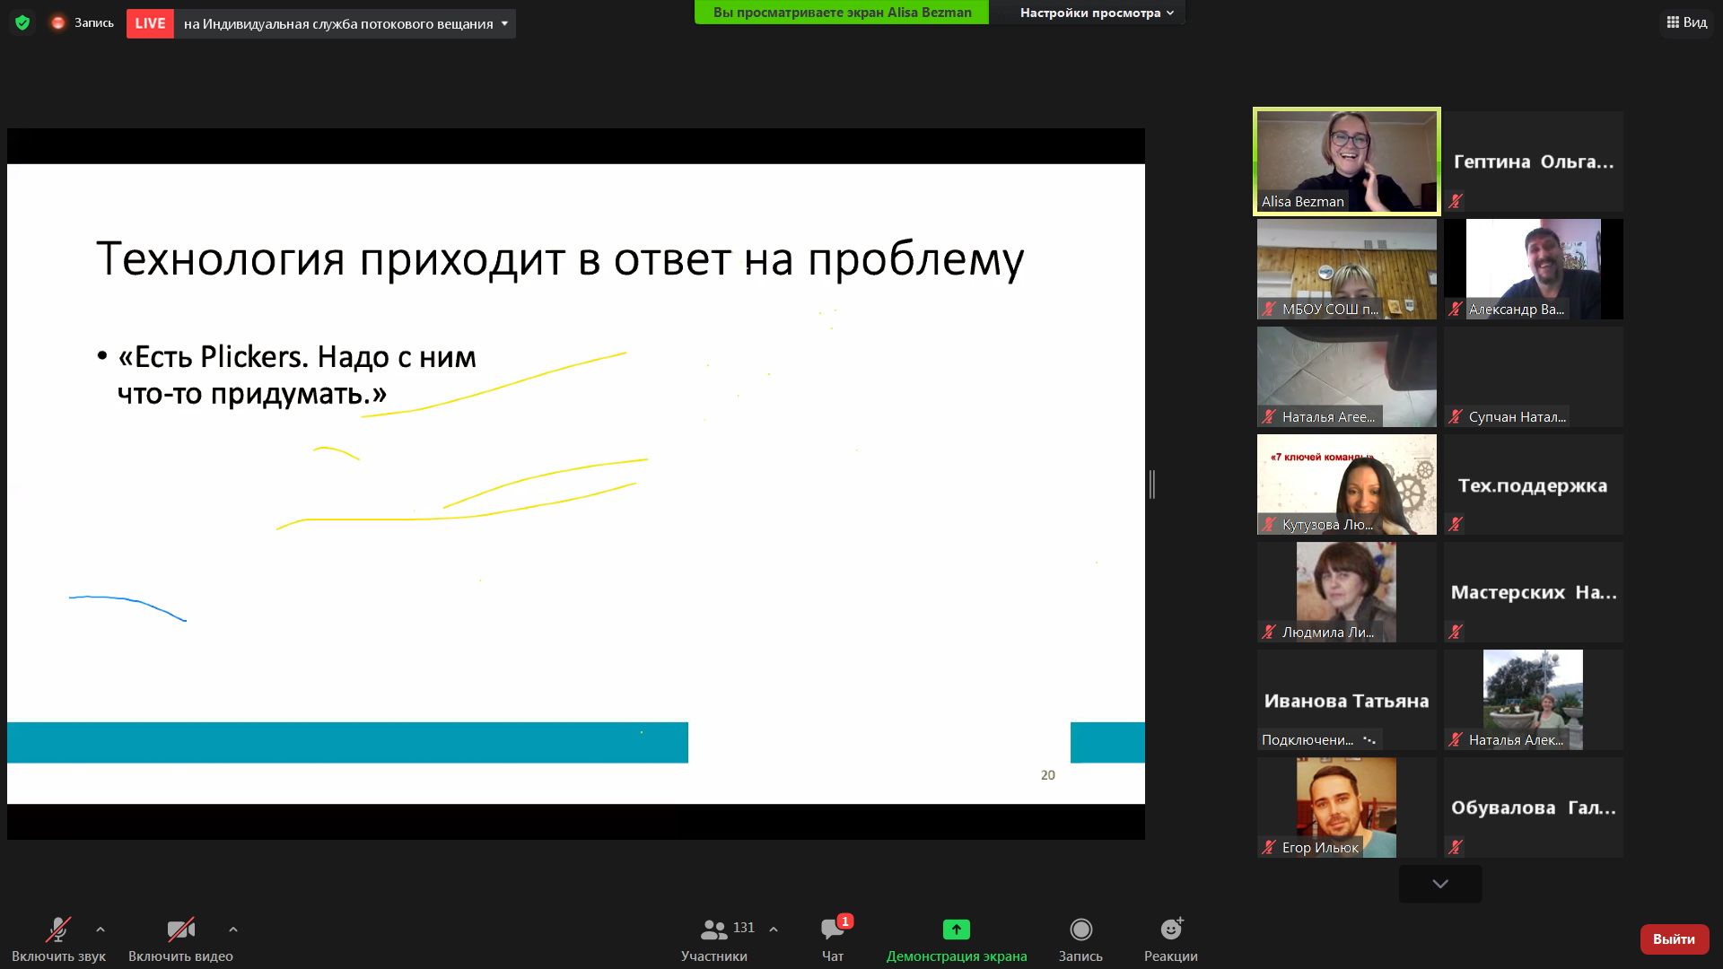Click muted mic icon beside Наталья Алек
This screenshot has width=1723, height=969.
1456,739
